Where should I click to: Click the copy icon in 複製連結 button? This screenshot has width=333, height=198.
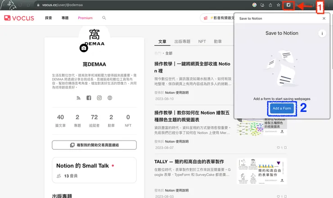tap(72, 145)
